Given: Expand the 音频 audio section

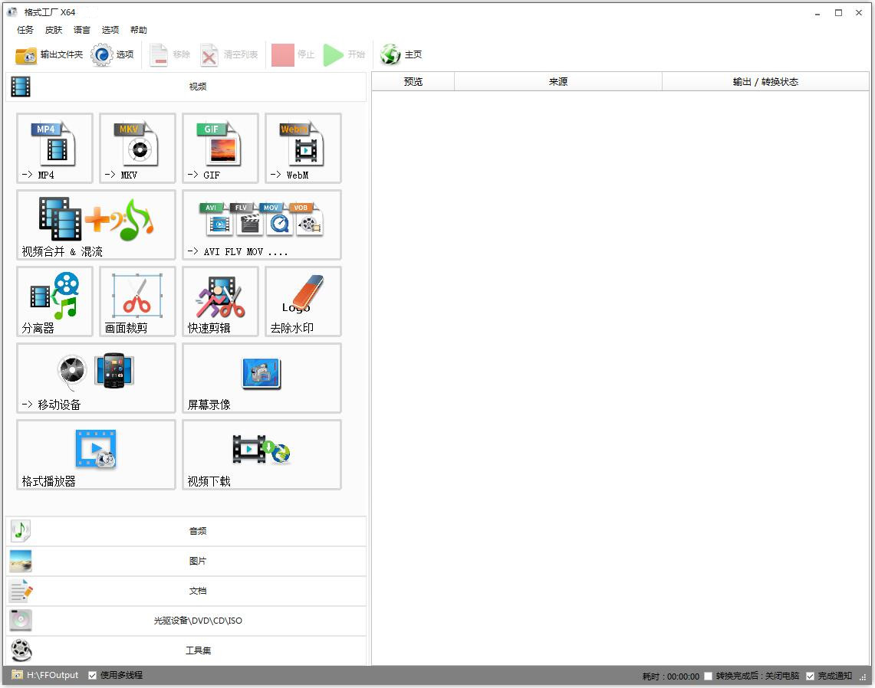Looking at the screenshot, I should pyautogui.click(x=186, y=531).
